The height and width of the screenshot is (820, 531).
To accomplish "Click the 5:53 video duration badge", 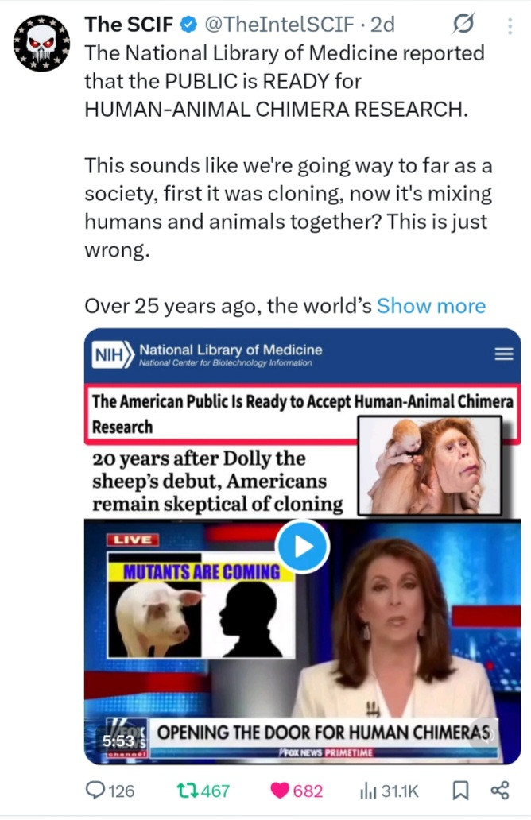I will tap(118, 741).
